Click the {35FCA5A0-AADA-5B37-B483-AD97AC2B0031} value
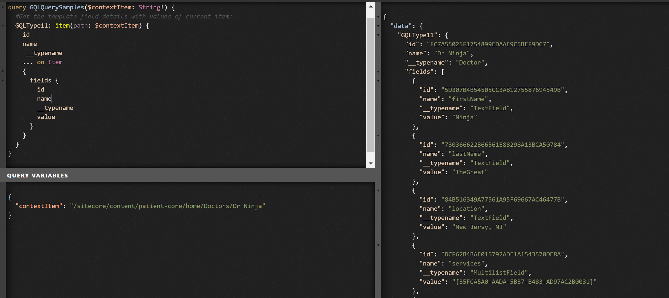 (524, 282)
